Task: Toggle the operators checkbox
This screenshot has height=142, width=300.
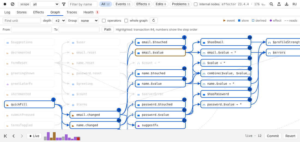Action: pyautogui.click(x=104, y=20)
